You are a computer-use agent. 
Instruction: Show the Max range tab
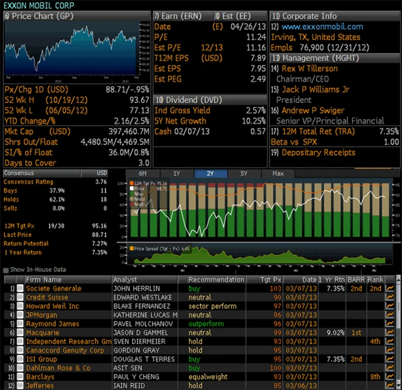[x=278, y=173]
